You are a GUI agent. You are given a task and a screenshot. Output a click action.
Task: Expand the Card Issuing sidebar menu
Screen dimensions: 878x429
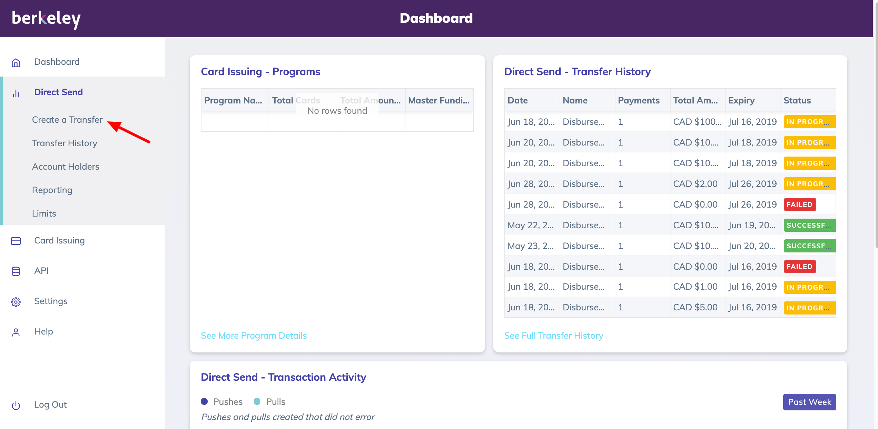pyautogui.click(x=59, y=240)
